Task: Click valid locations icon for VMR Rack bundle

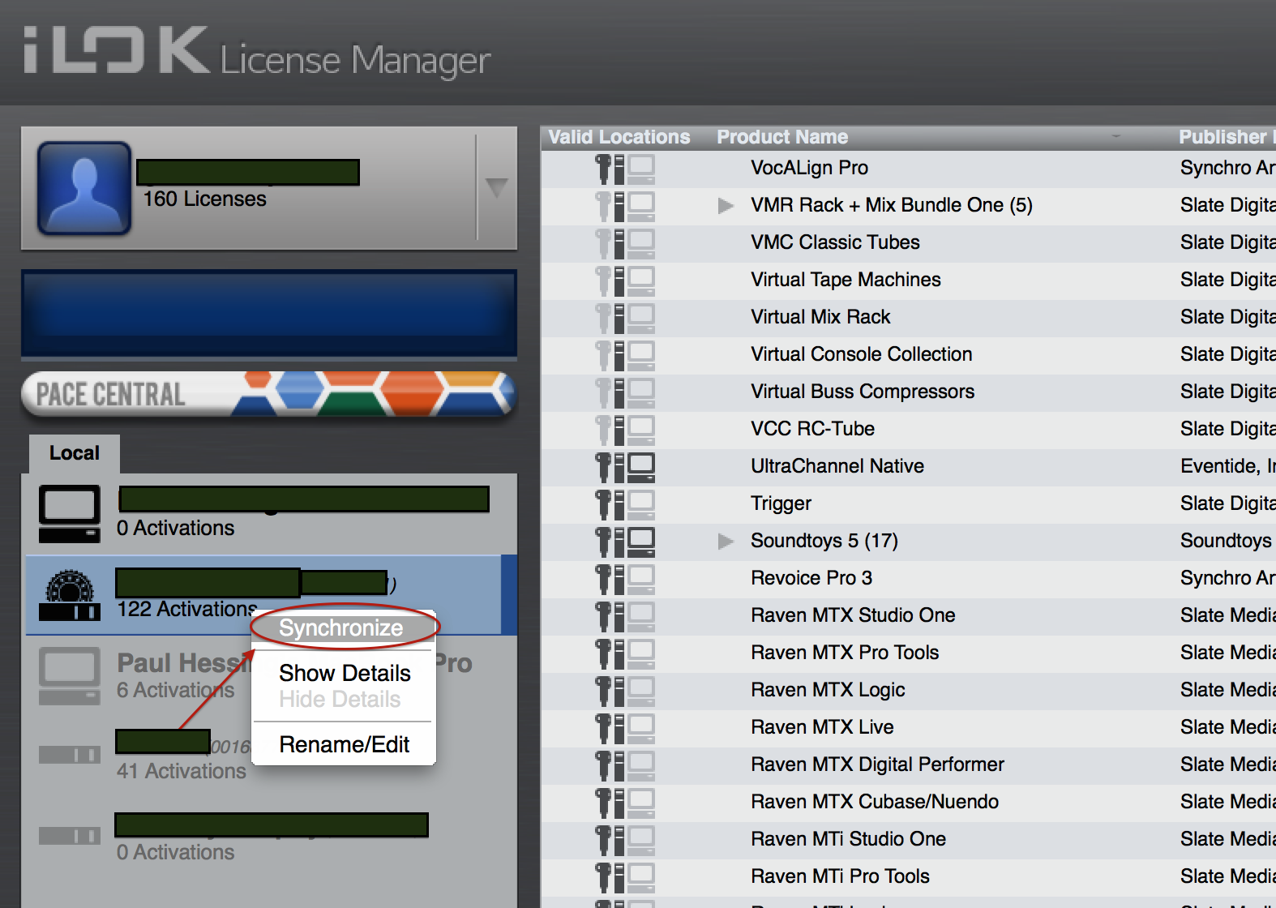Action: coord(625,206)
